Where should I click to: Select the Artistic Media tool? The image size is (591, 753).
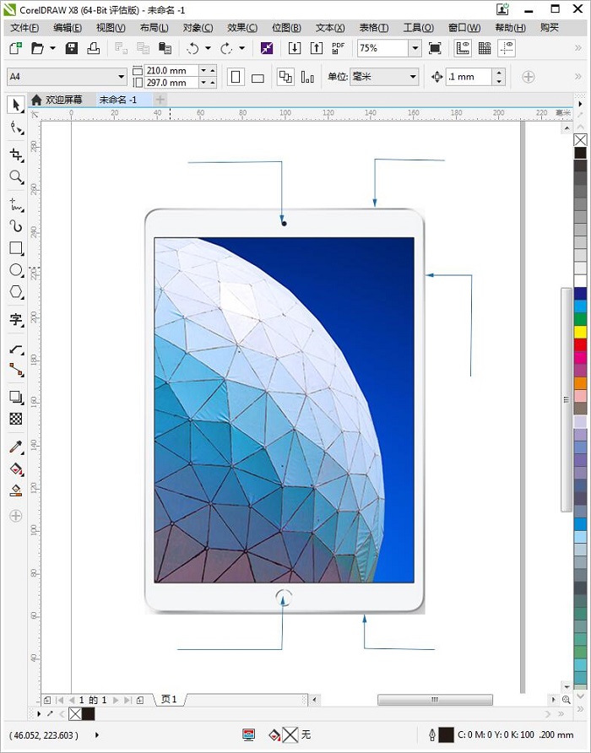[x=16, y=226]
